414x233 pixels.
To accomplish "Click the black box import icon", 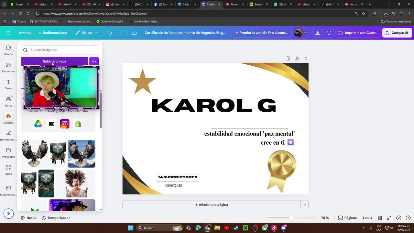I will tap(51, 124).
